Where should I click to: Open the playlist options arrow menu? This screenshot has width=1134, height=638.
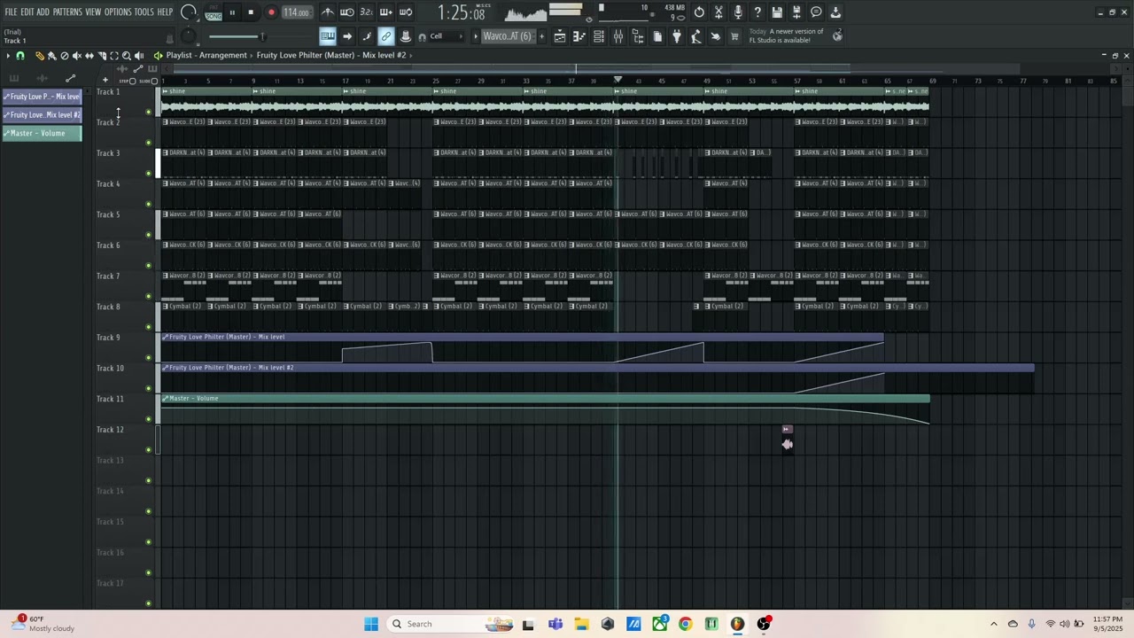pyautogui.click(x=8, y=56)
